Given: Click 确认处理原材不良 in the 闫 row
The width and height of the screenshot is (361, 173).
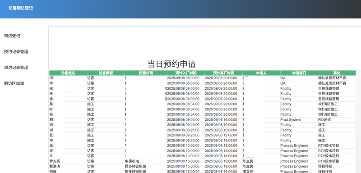Looking at the screenshot, I should click(x=332, y=78).
